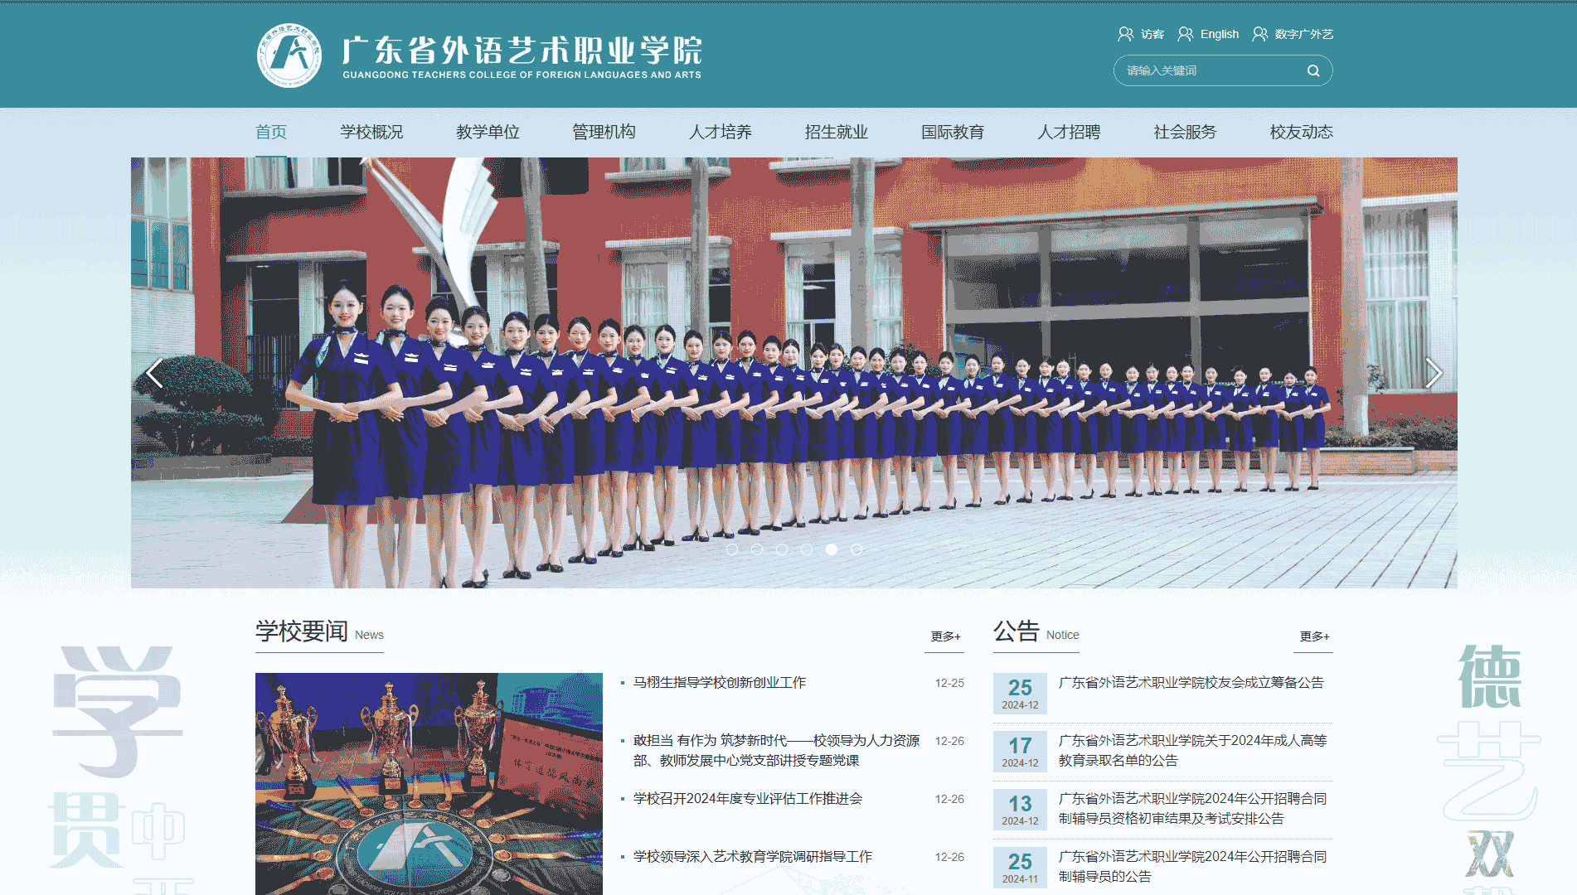Click the 访客 link
Screen dimensions: 1577x895
click(x=1152, y=34)
